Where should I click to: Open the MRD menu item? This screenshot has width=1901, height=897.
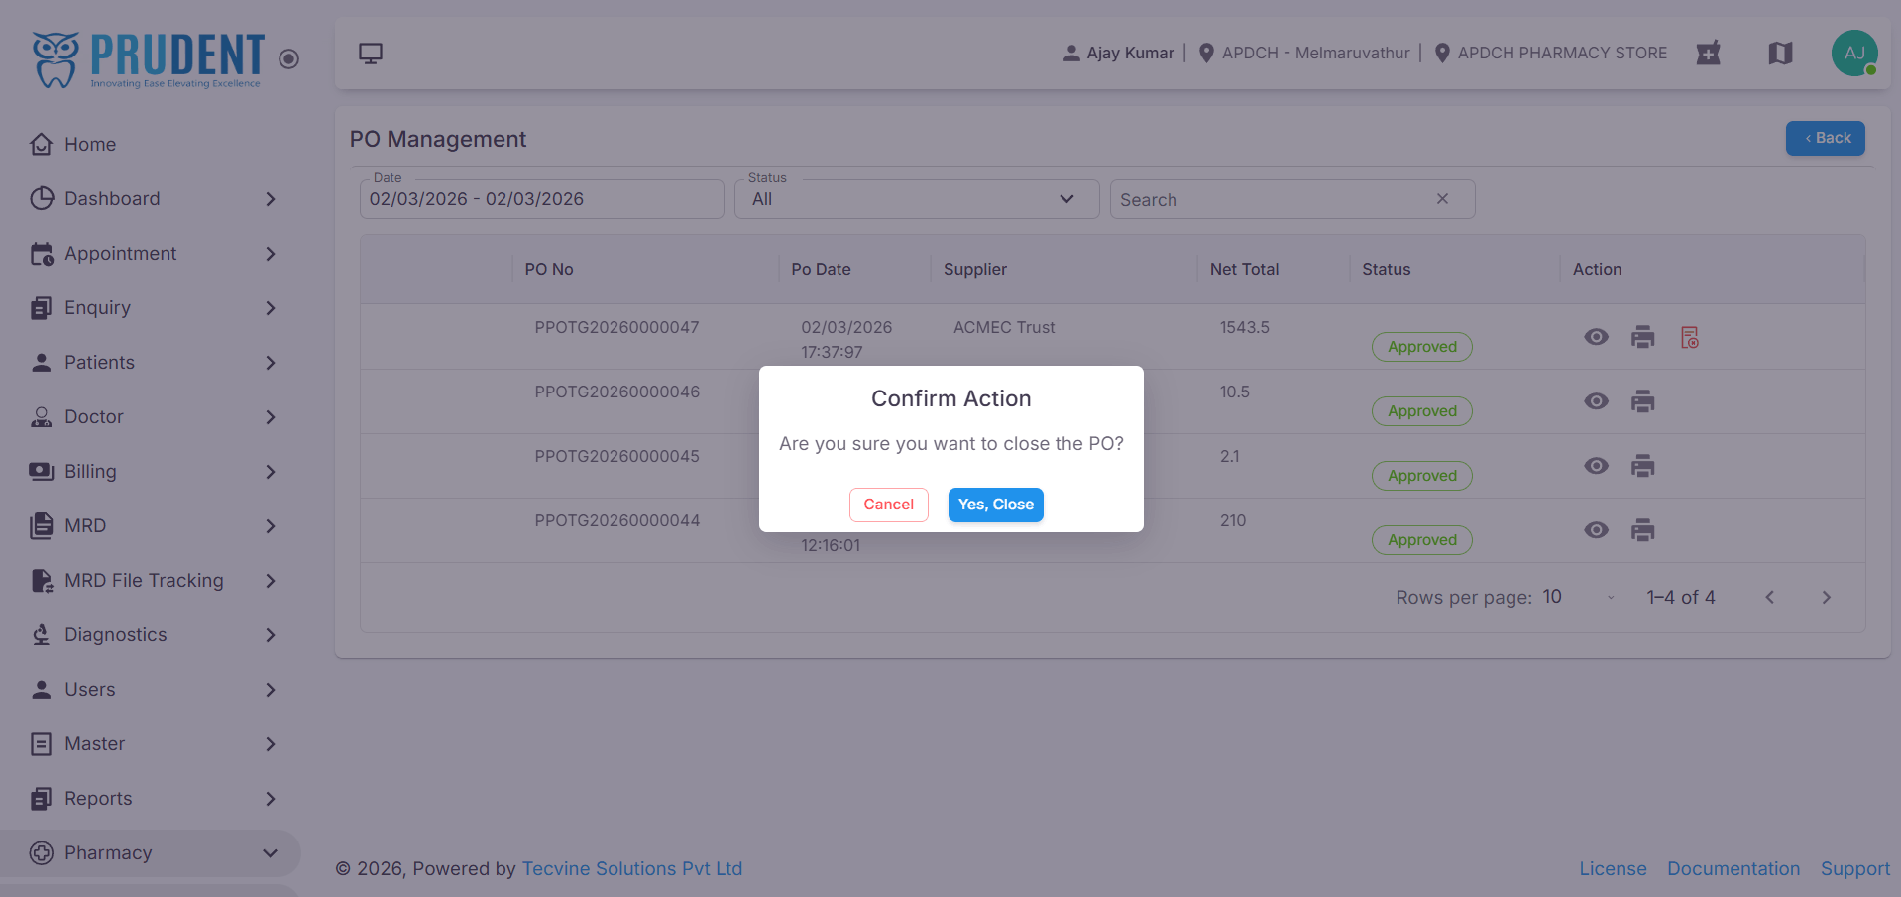point(151,526)
